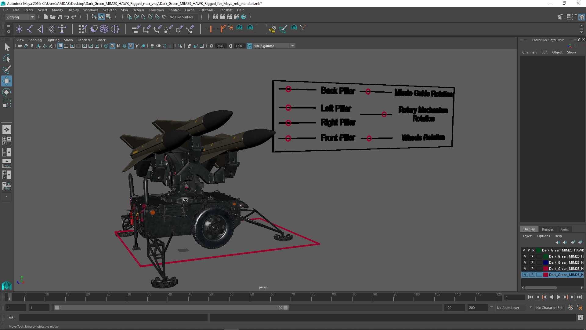Click Move layer up icon in Layer Editor

click(558, 242)
